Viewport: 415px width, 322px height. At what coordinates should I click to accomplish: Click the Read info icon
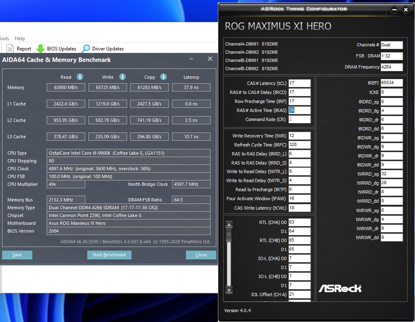pyautogui.click(x=79, y=77)
